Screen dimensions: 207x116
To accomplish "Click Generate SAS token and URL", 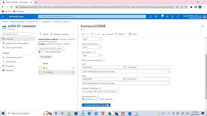I will [x=96, y=105].
